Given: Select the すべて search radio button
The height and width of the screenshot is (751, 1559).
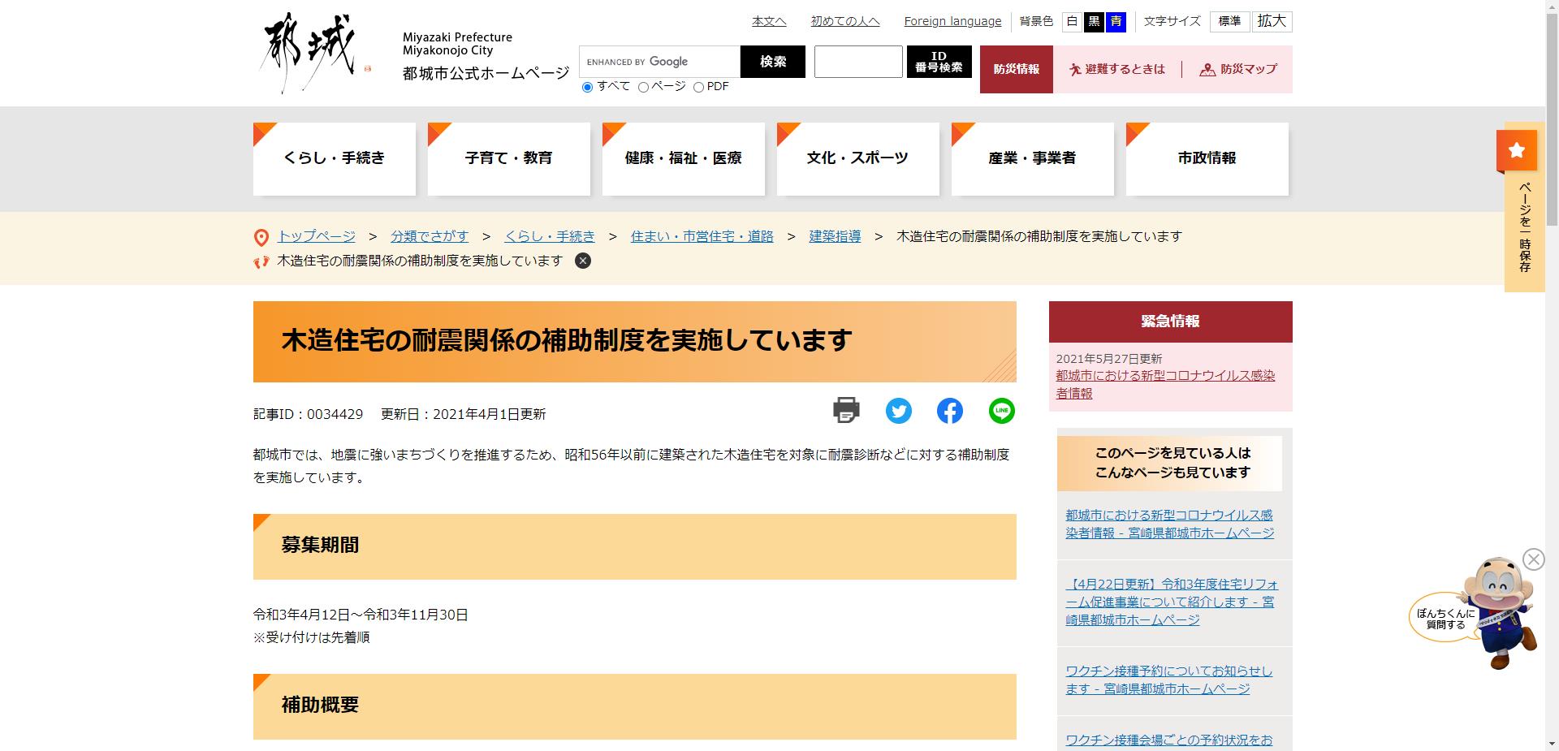Looking at the screenshot, I should (x=587, y=87).
